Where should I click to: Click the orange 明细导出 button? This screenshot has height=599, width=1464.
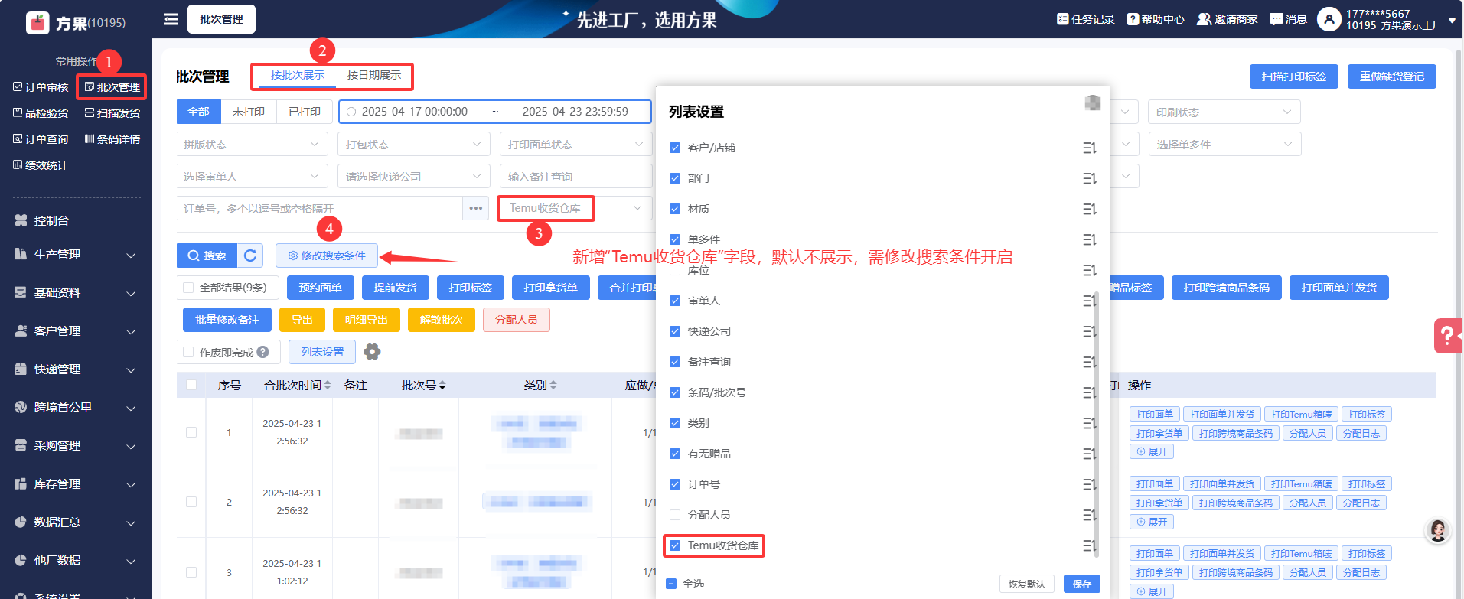(367, 320)
